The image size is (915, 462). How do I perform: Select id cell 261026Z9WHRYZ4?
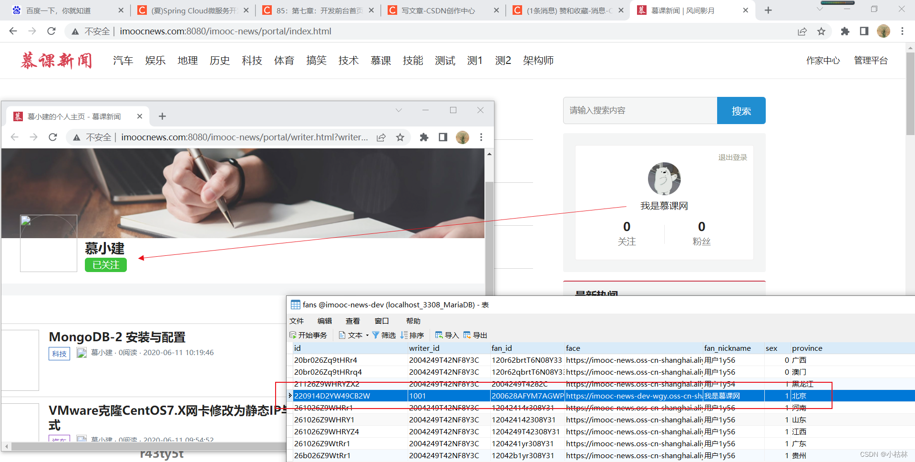[x=350, y=431]
